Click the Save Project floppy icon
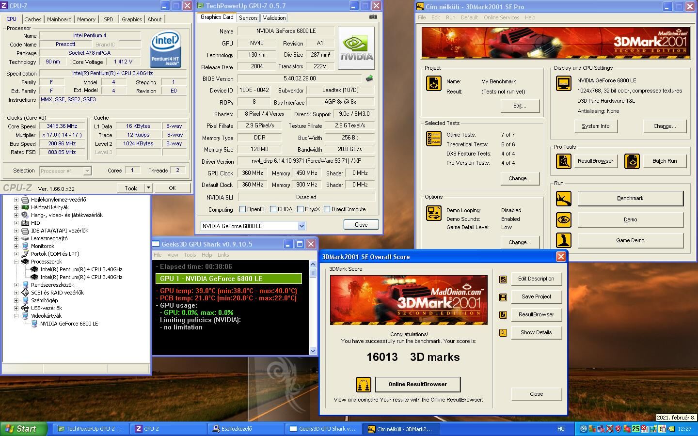The image size is (698, 436). (x=503, y=297)
